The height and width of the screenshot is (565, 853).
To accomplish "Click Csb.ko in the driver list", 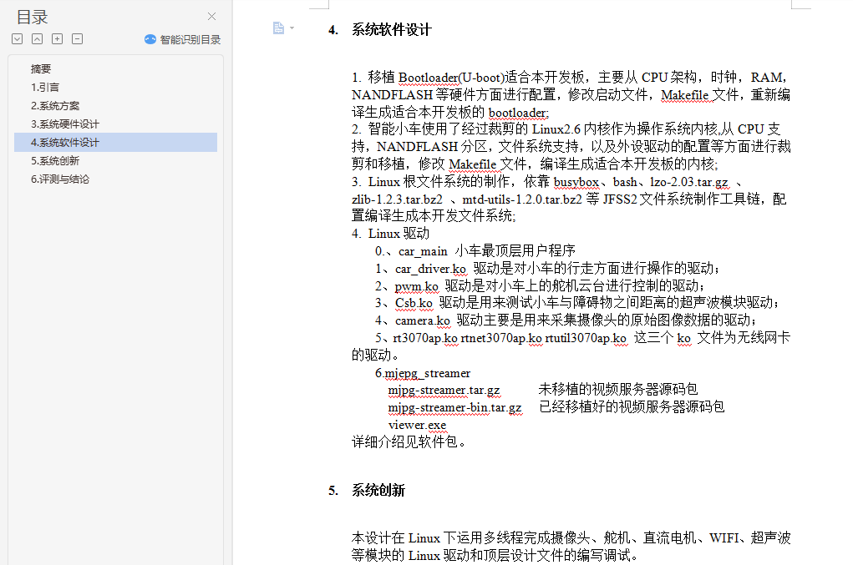I will 414,303.
